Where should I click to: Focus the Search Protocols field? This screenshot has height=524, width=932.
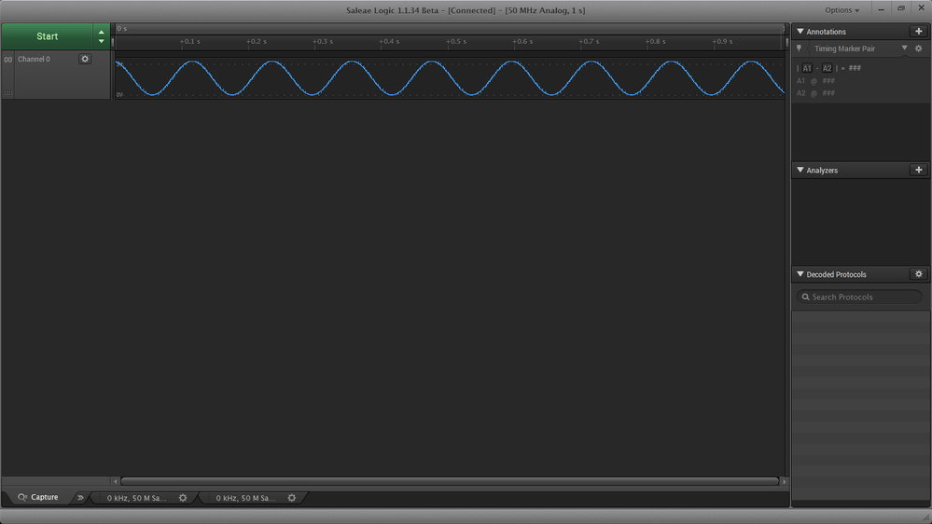(859, 297)
